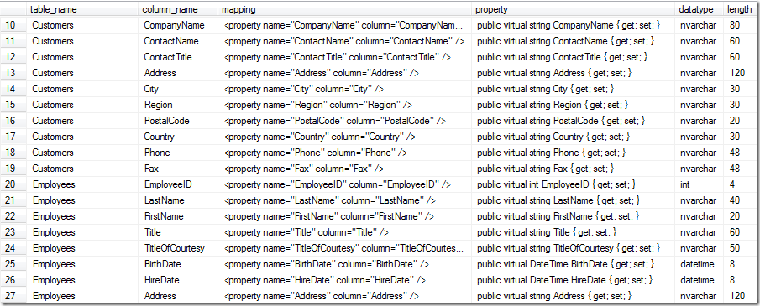Select the EmployeeID column_name cell
Screen dimensions: 760x306
pos(177,184)
